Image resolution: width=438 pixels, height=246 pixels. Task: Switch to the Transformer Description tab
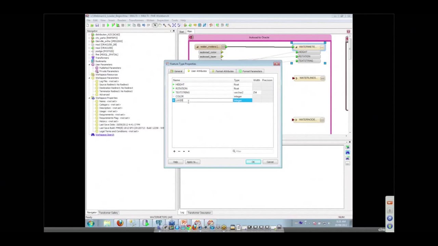[x=199, y=213]
